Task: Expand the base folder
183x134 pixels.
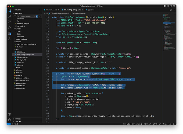Action: 19,34
